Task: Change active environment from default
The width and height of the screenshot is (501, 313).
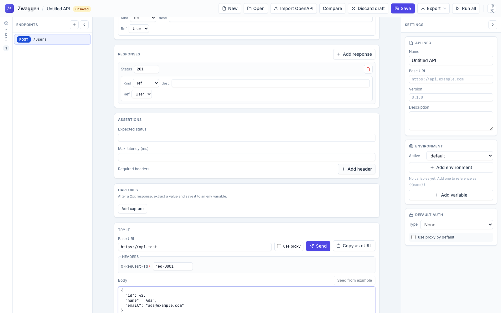Action: pyautogui.click(x=459, y=156)
